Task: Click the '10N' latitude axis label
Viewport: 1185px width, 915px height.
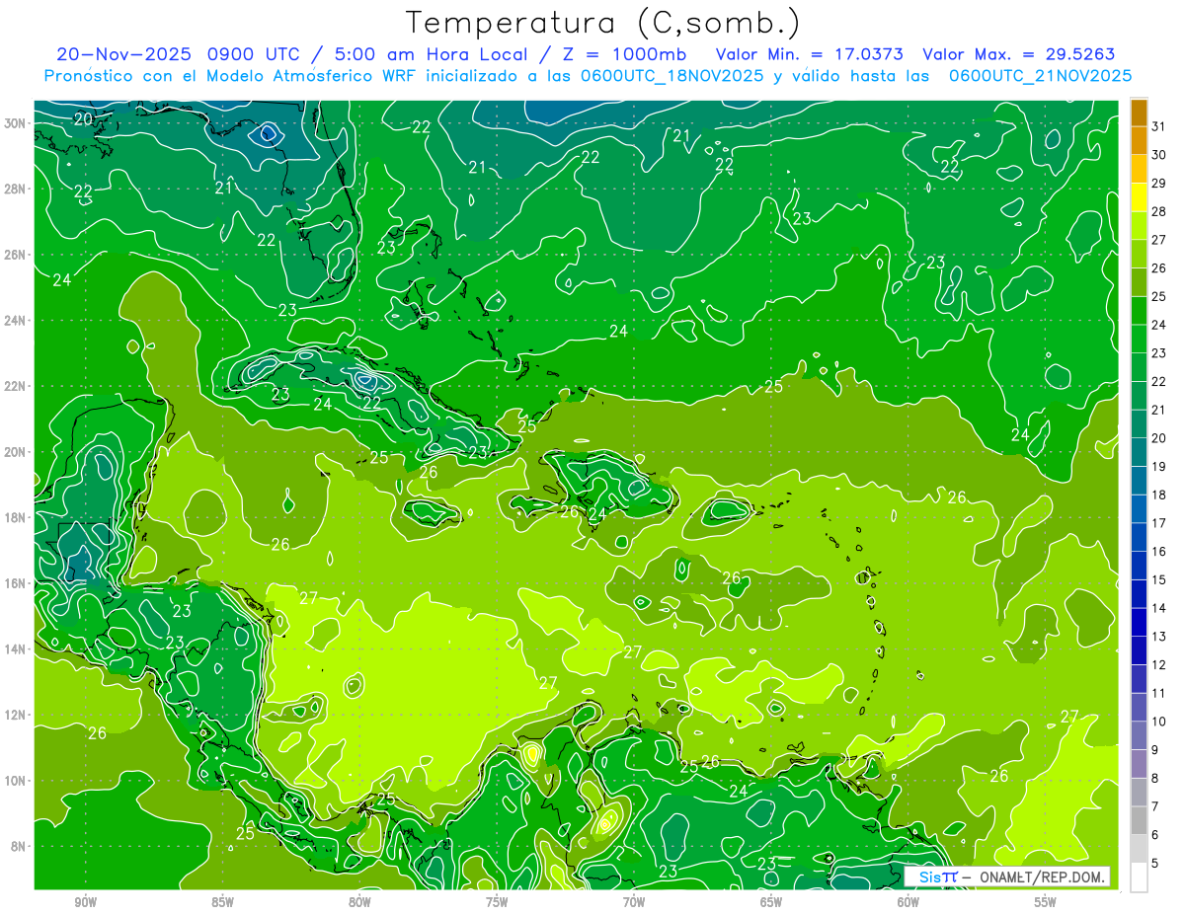Action: coord(15,781)
